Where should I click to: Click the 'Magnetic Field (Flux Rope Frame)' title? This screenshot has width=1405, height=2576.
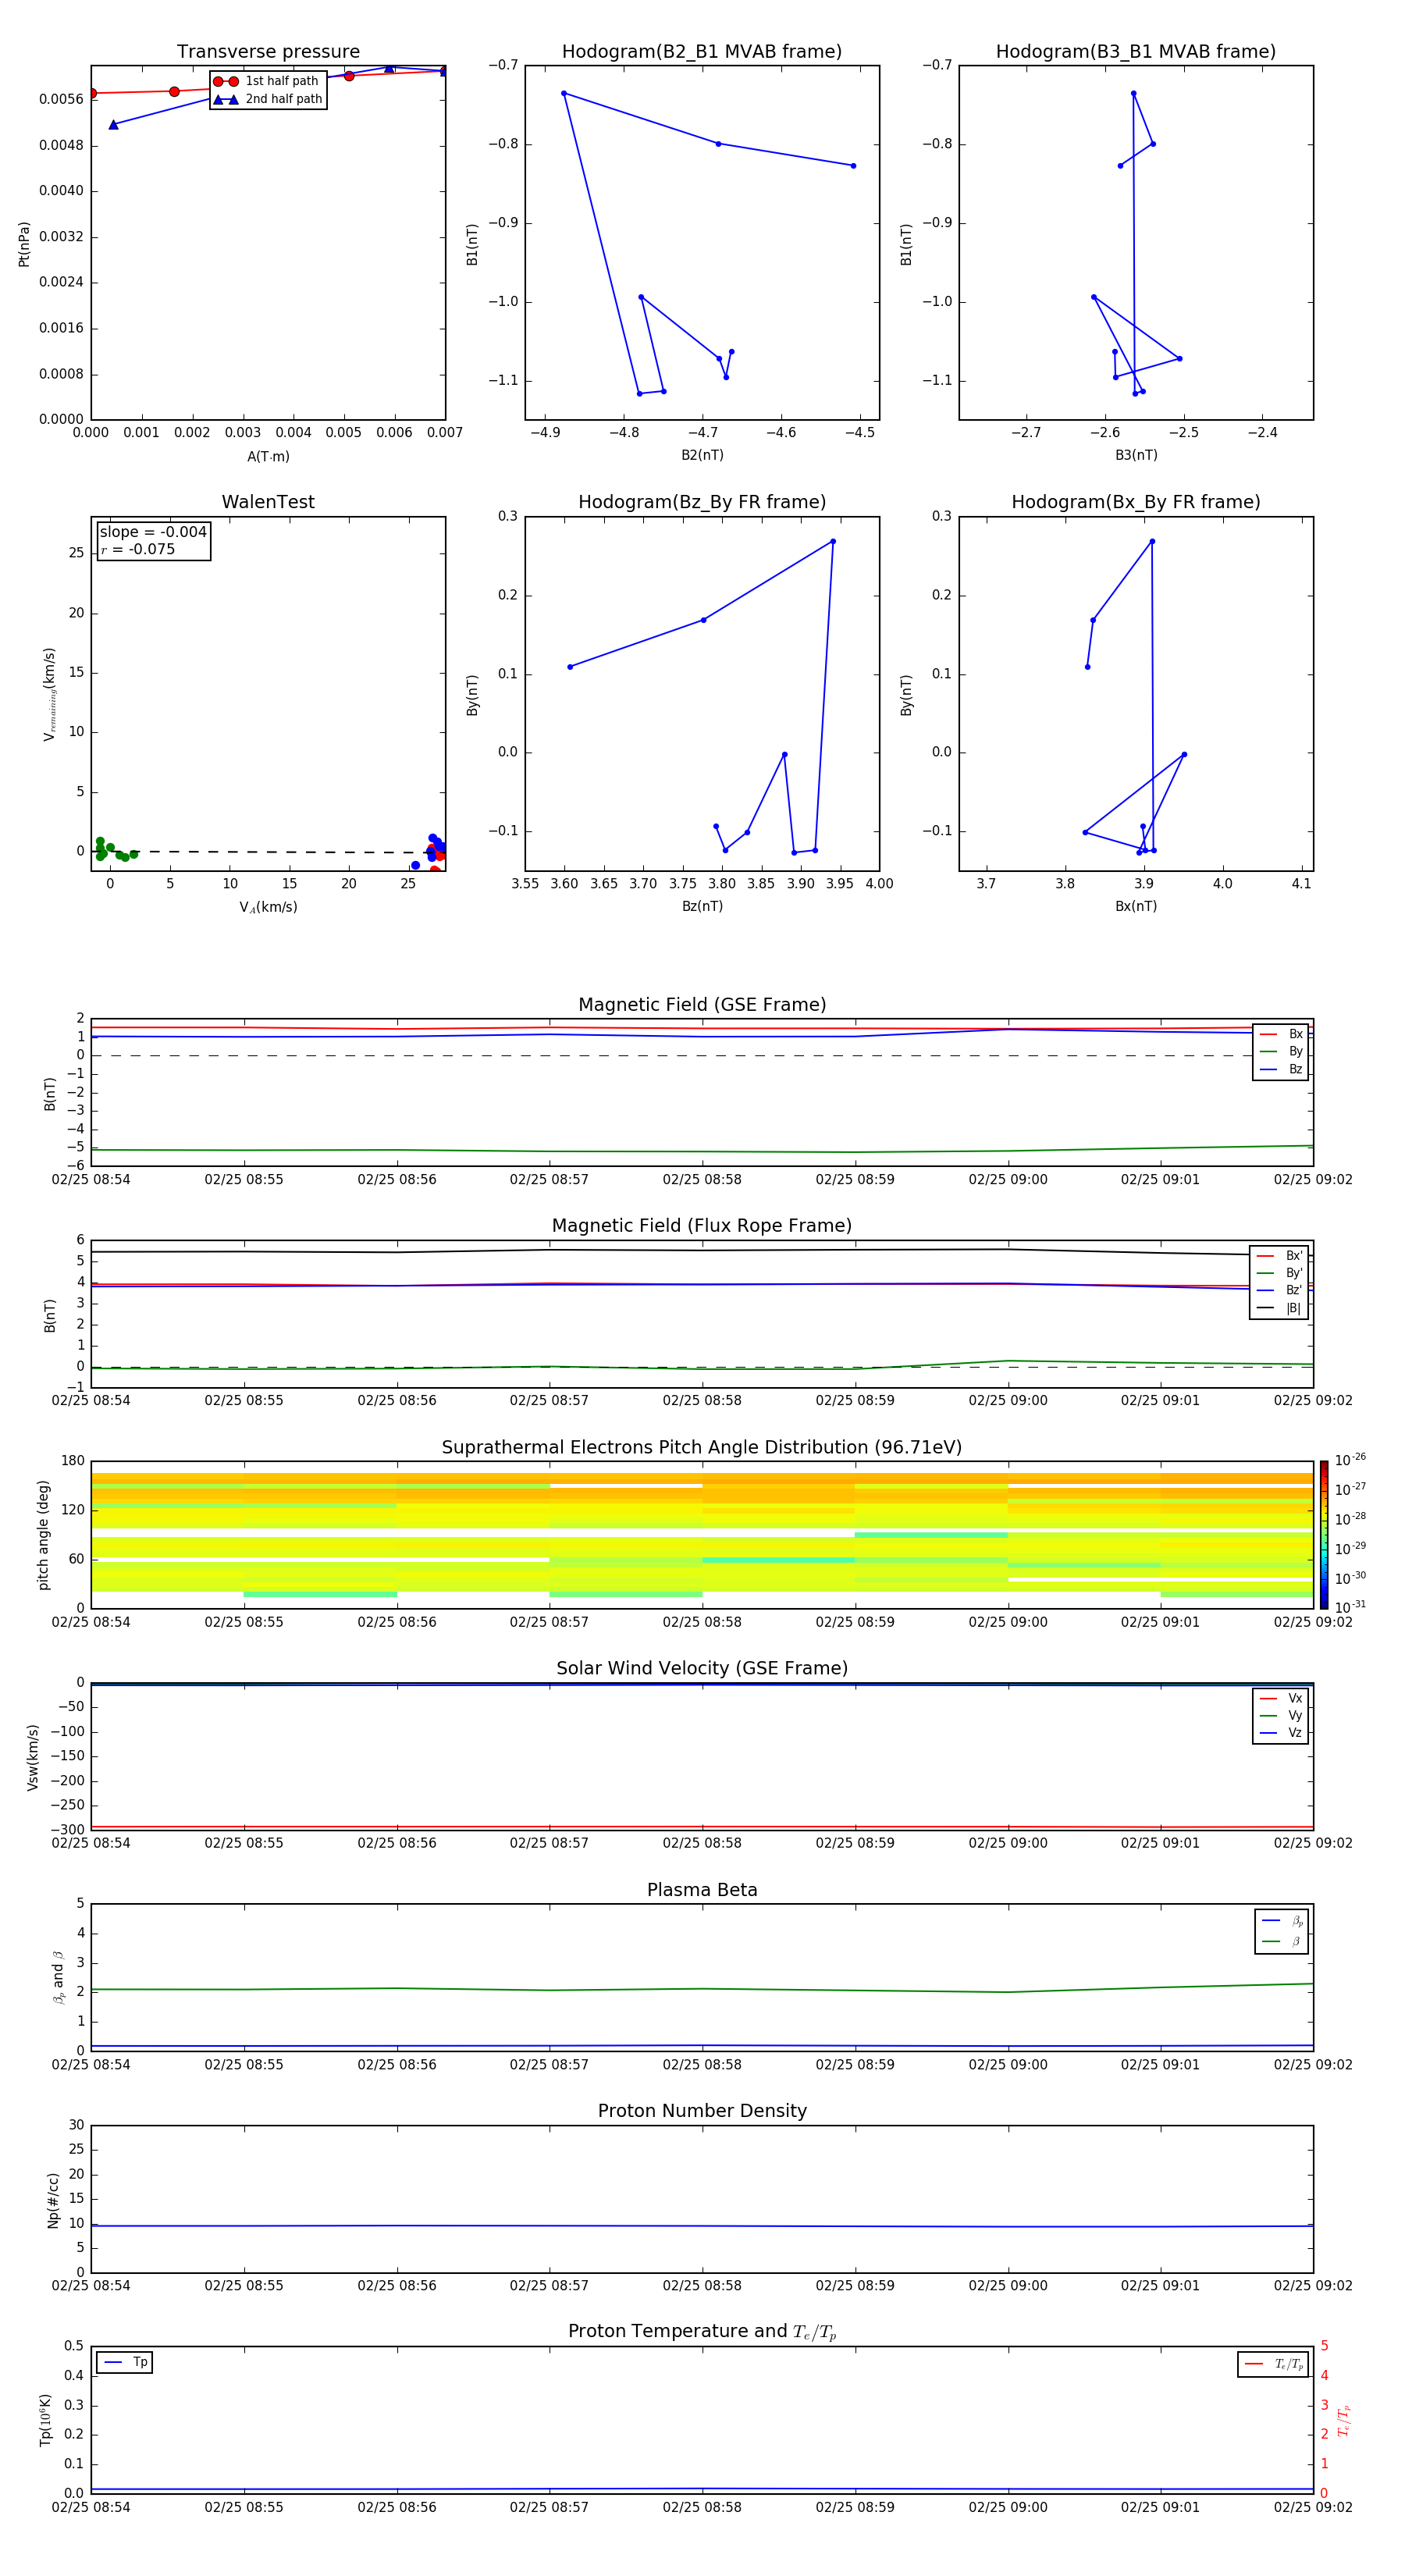702,1226
